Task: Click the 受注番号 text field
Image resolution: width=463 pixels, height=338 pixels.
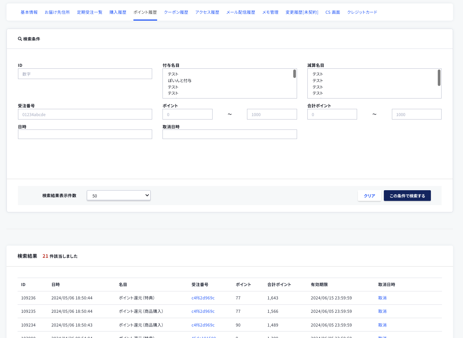Action: (x=85, y=114)
